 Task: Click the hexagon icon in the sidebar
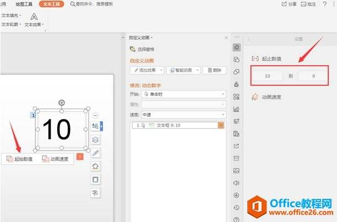tap(236, 196)
